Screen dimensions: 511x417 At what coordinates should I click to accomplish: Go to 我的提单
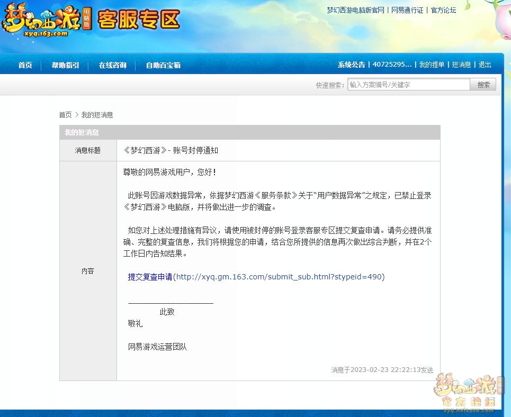point(432,65)
